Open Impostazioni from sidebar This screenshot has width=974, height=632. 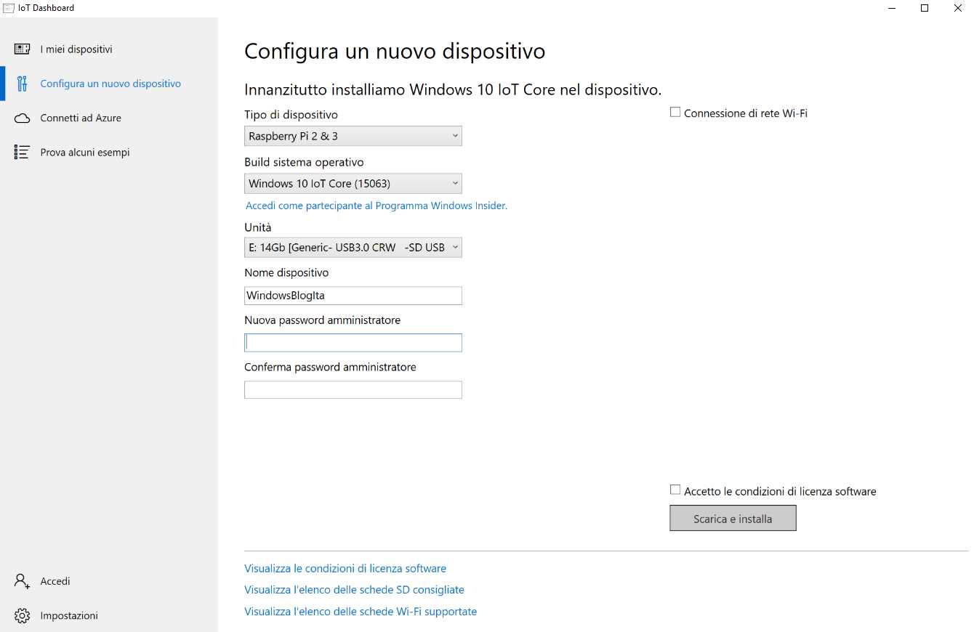[x=109, y=615]
